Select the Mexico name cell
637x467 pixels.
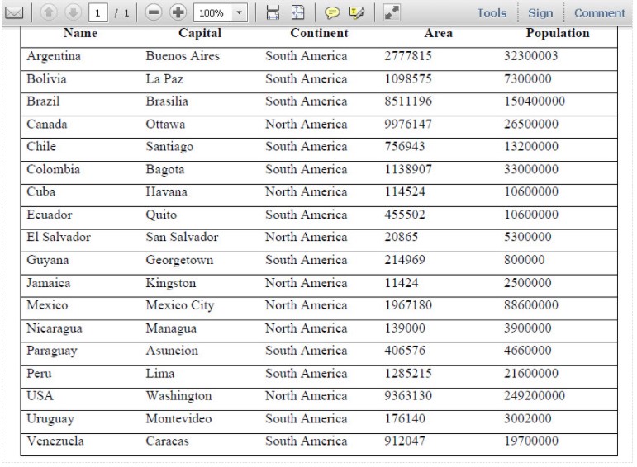(x=47, y=305)
